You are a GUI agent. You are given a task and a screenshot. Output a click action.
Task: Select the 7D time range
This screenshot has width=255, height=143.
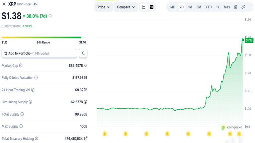click(x=182, y=7)
